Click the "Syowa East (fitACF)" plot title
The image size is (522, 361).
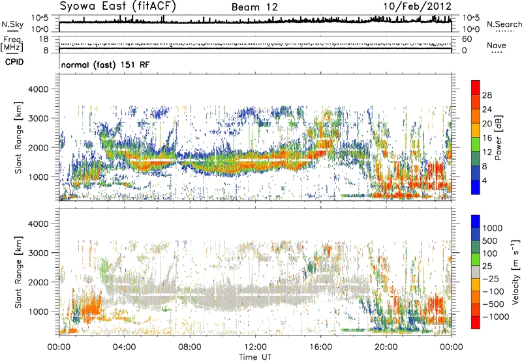(x=118, y=7)
